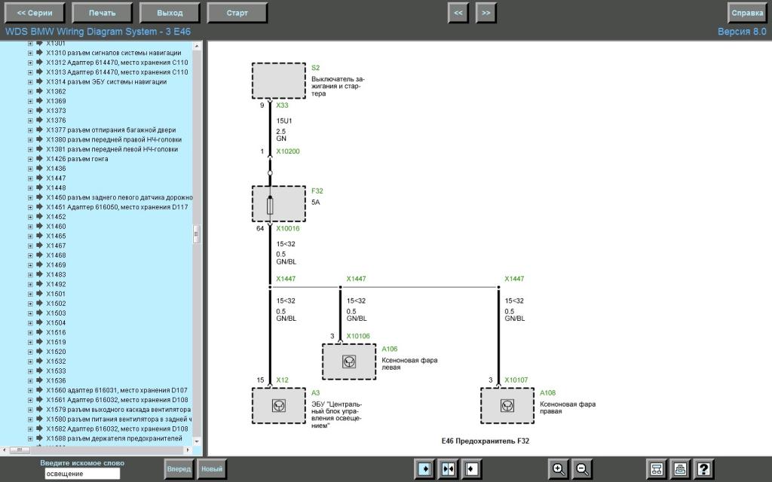Image resolution: width=772 pixels, height=482 pixels.
Task: Click the tree panel vertical scrollbar thumb
Action: click(x=197, y=234)
